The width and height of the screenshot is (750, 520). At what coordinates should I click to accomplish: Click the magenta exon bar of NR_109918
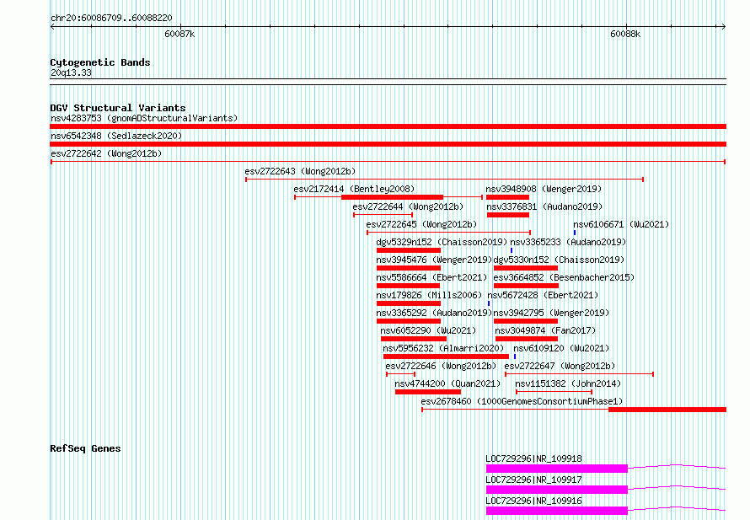[x=557, y=469]
